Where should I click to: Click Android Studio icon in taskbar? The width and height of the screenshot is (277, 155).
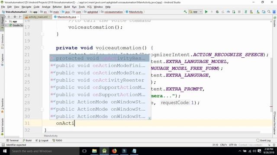coord(104,151)
